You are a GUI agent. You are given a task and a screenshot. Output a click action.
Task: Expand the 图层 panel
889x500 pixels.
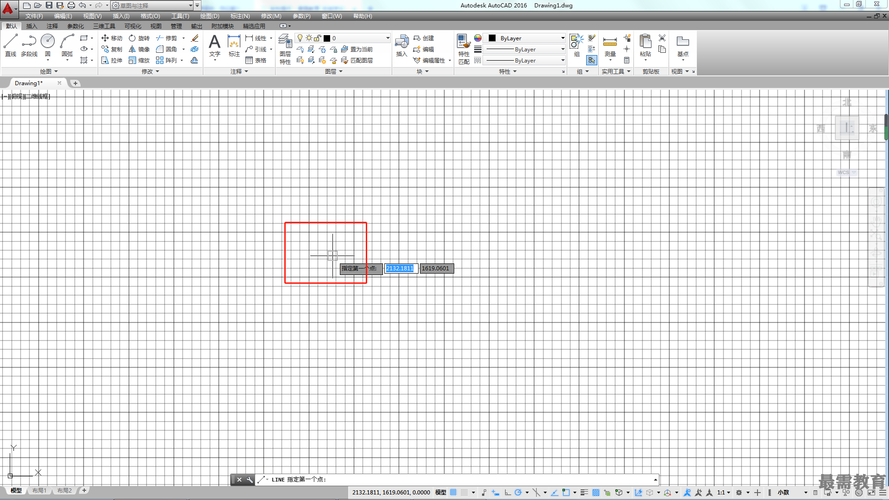[334, 71]
